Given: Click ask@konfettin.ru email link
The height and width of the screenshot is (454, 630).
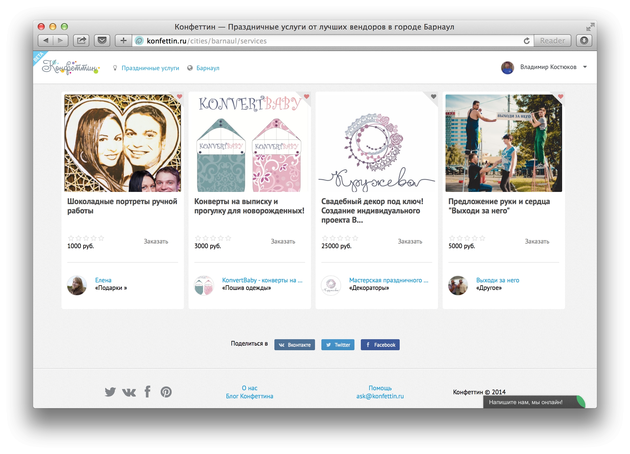Looking at the screenshot, I should tap(380, 396).
